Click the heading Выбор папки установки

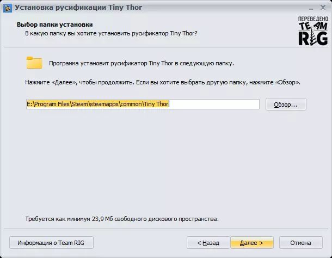click(x=54, y=25)
